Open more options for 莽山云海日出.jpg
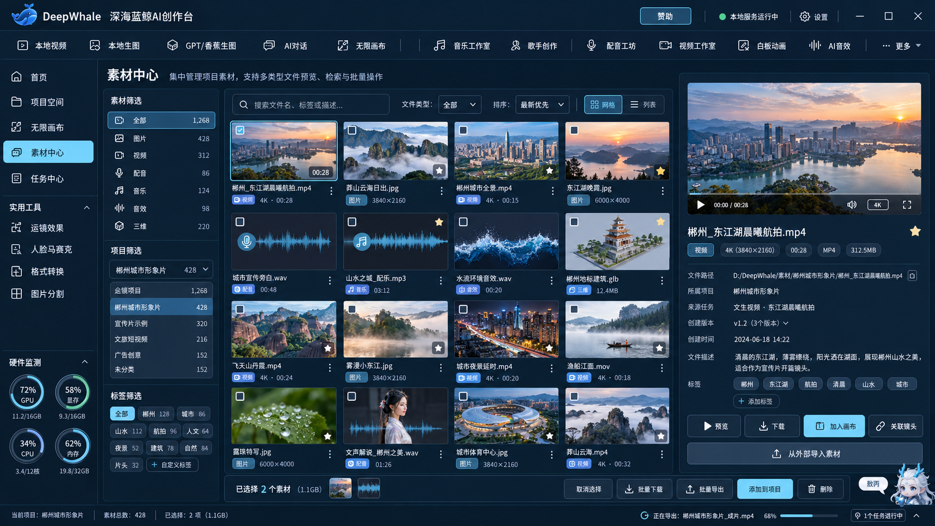The width and height of the screenshot is (935, 526). point(441,191)
